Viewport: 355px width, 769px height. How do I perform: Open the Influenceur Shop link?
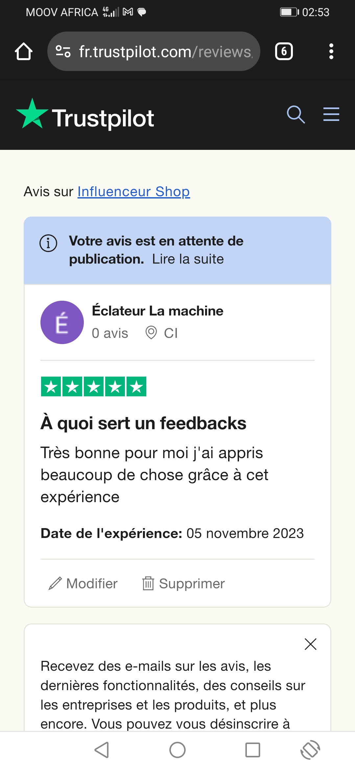(x=133, y=192)
